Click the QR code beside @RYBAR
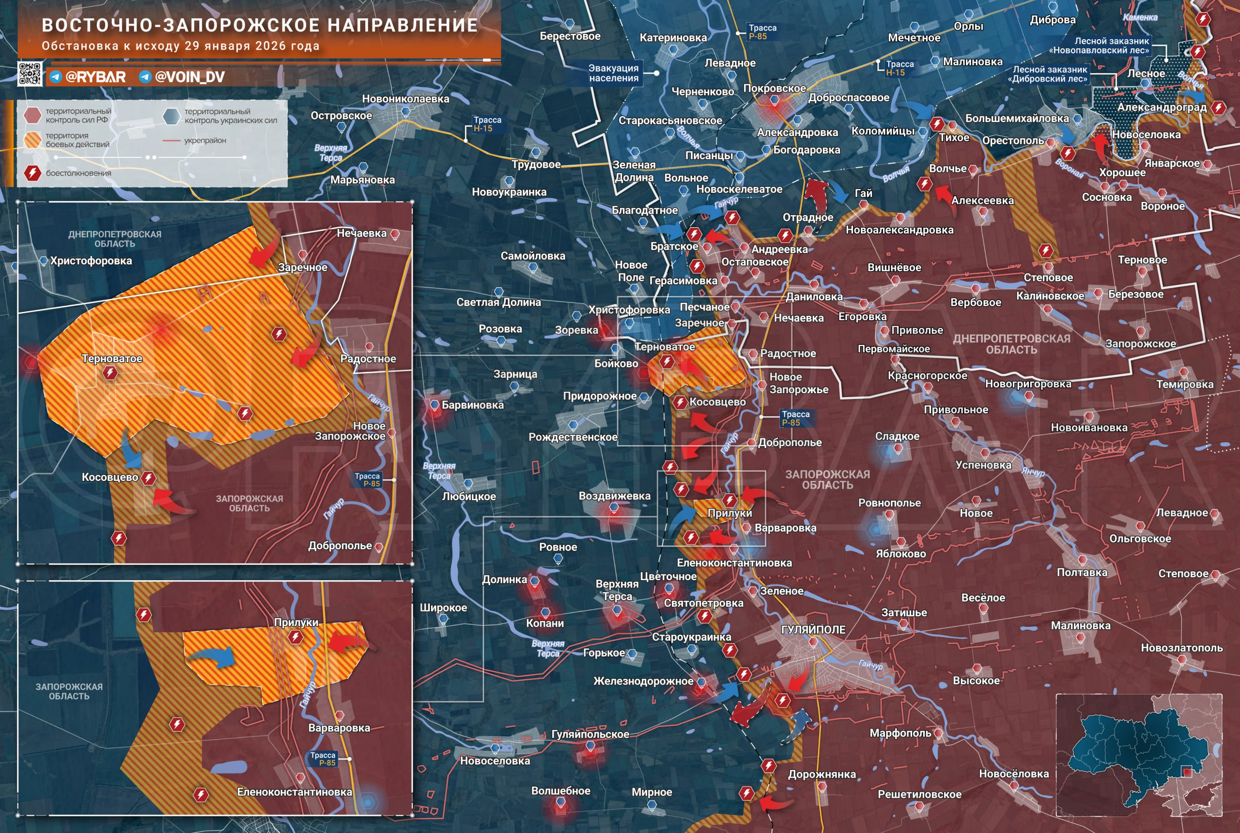This screenshot has width=1240, height=833. point(30,74)
